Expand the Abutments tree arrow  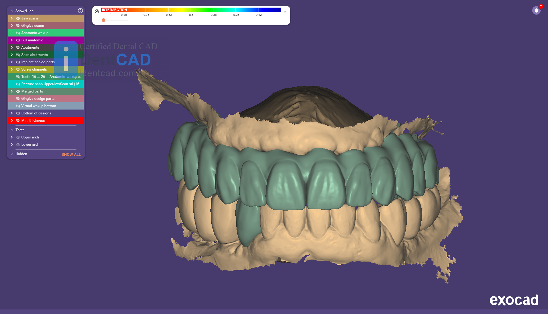(12, 47)
